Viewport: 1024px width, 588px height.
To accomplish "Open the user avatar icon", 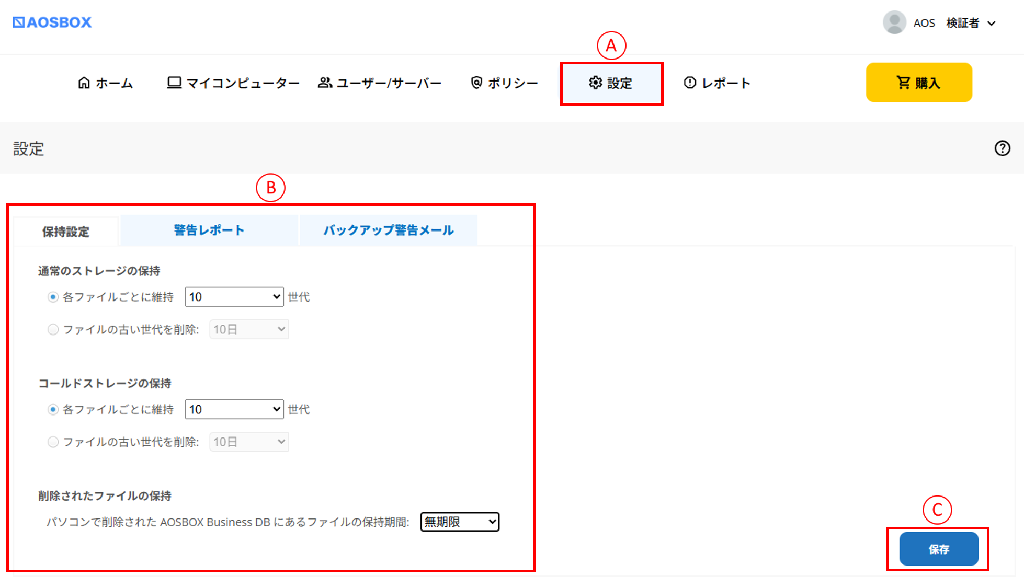I will 894,22.
